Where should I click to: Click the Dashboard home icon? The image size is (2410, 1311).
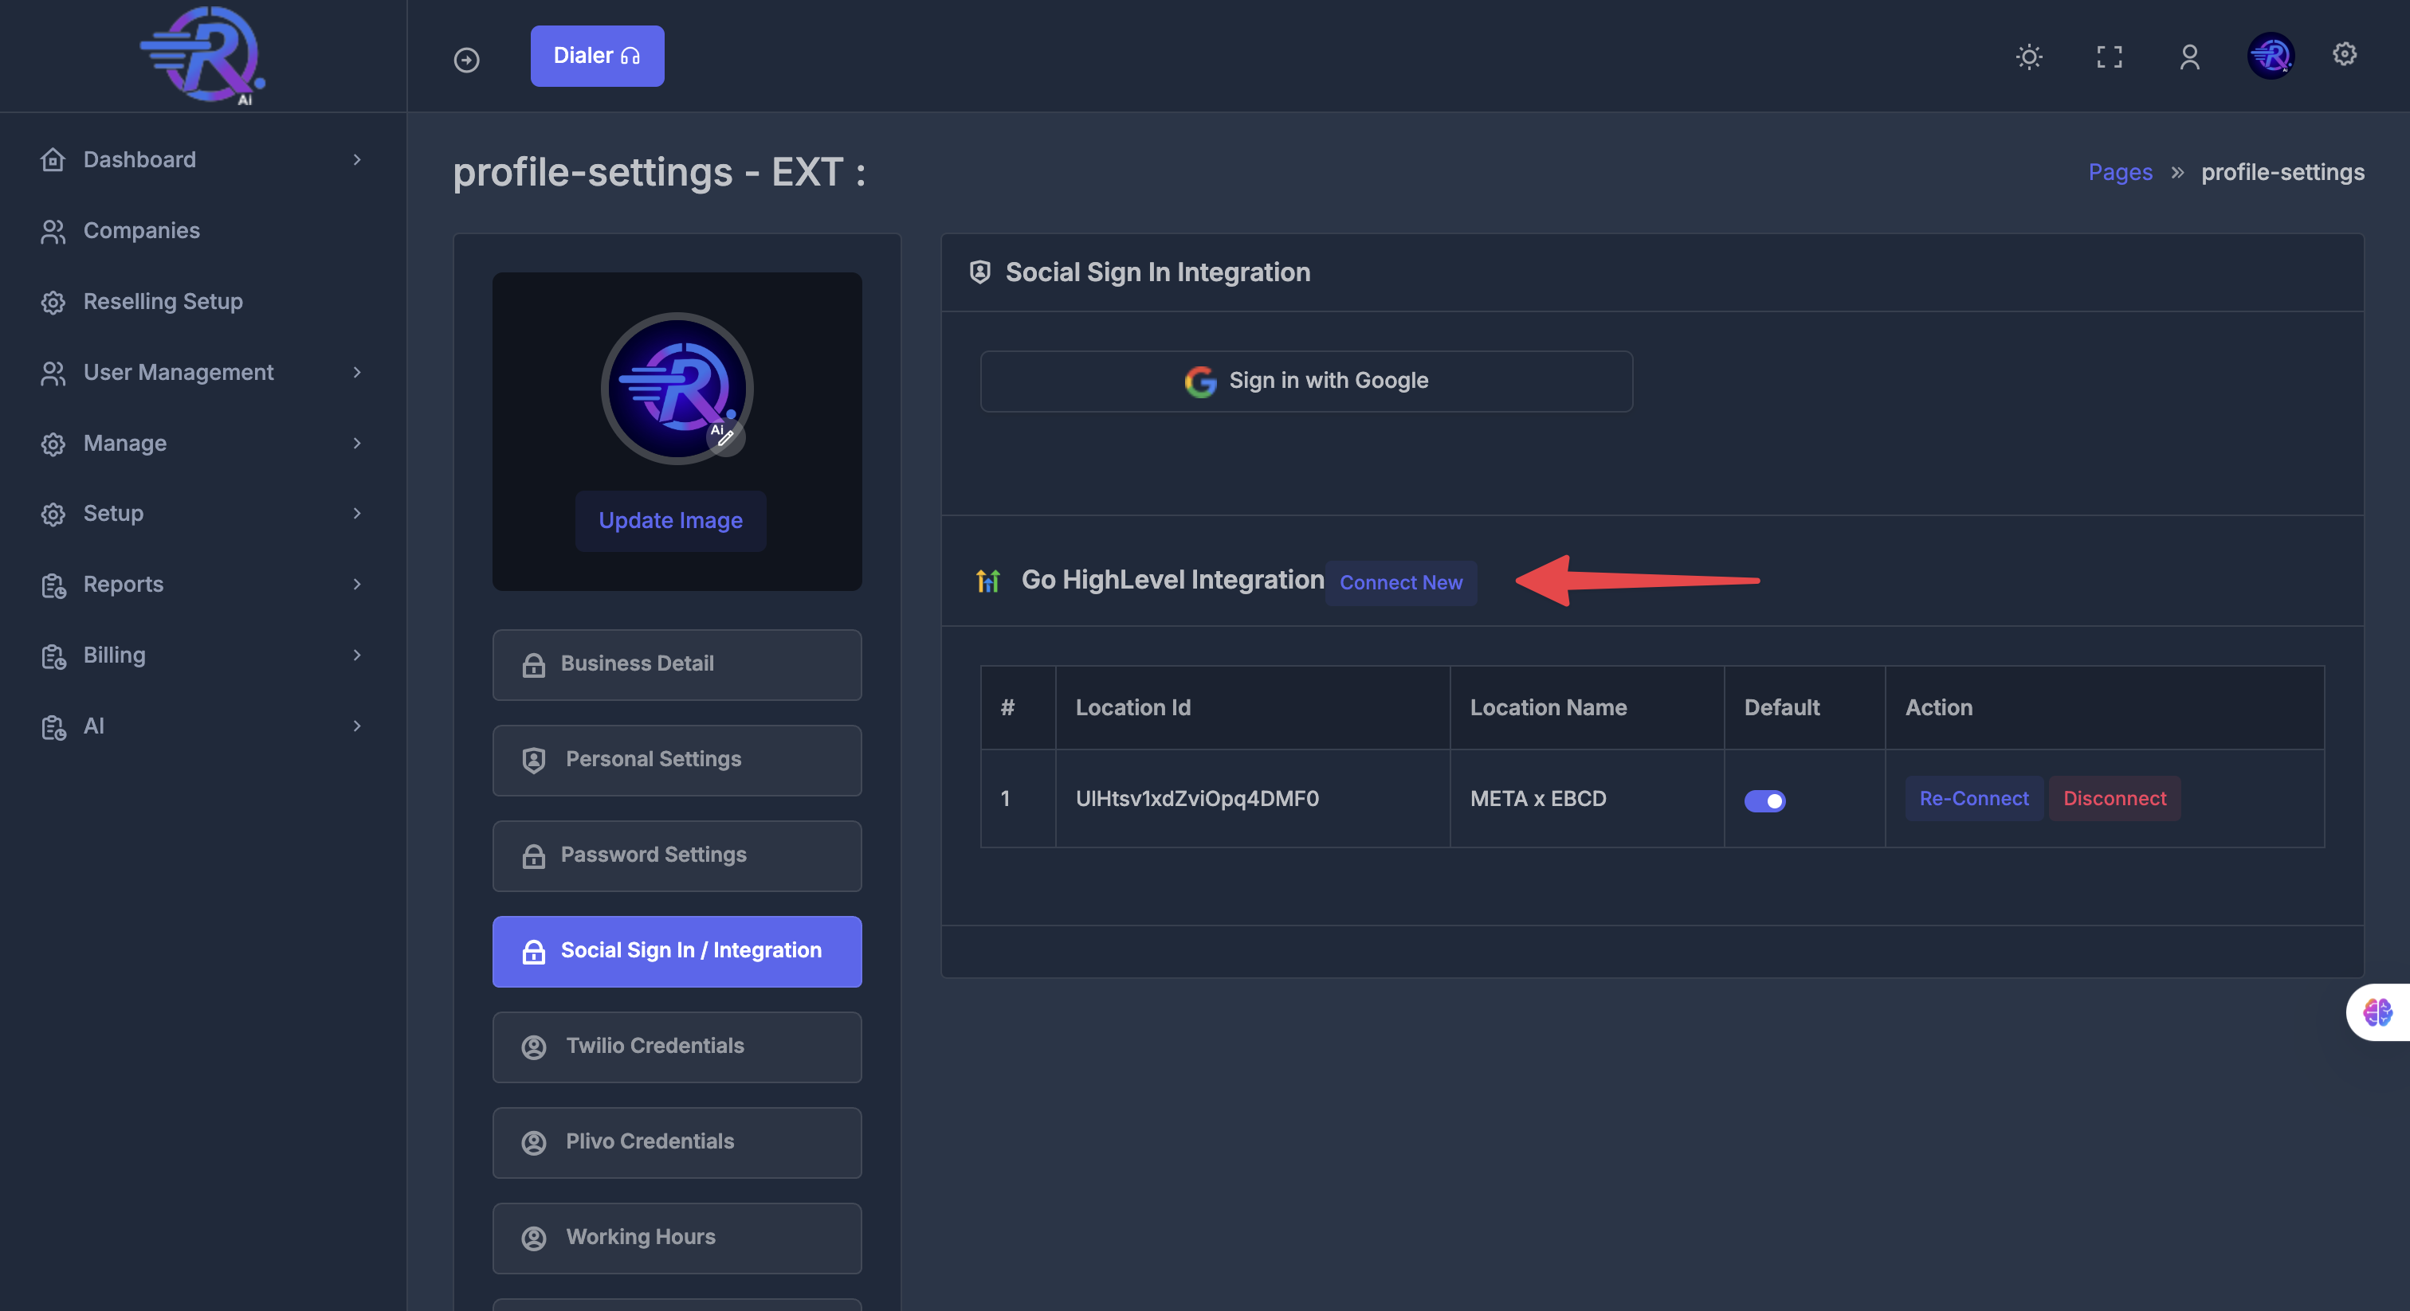(x=53, y=160)
